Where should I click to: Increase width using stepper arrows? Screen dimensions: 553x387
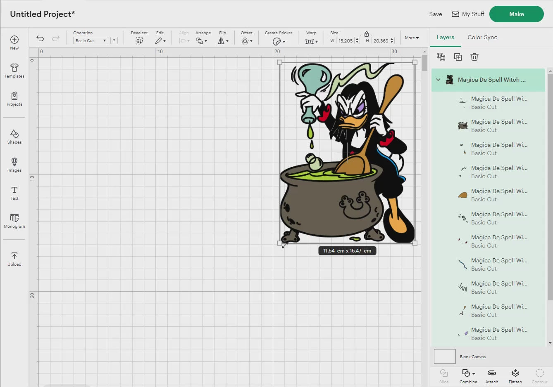click(357, 39)
